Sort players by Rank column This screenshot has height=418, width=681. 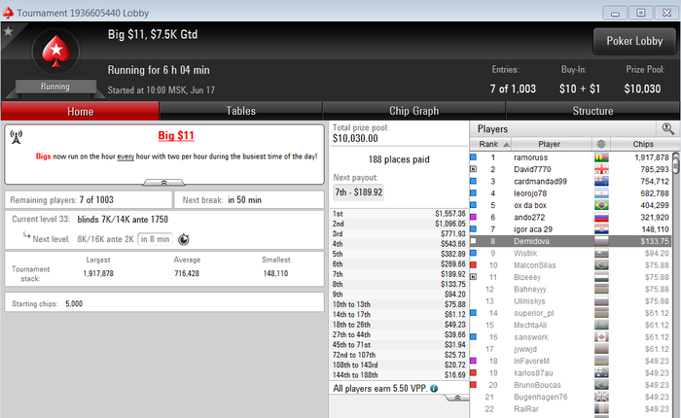point(490,144)
